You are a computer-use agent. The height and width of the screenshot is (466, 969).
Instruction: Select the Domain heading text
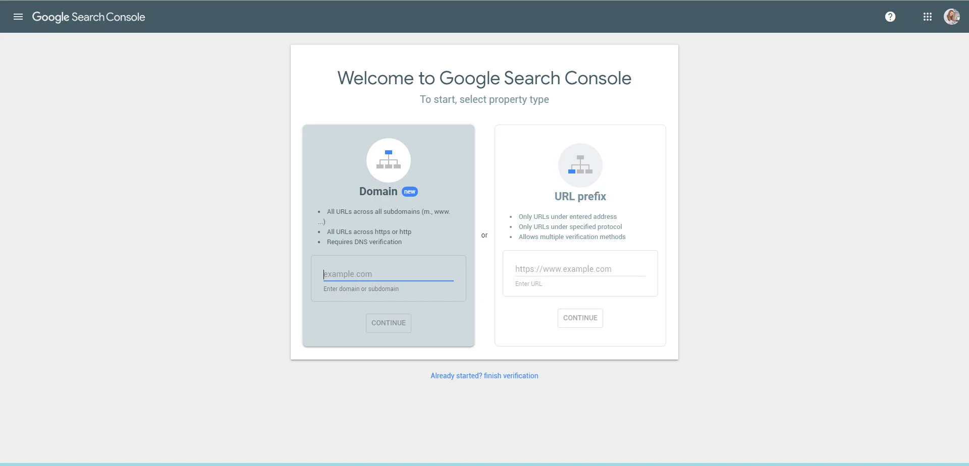(378, 192)
